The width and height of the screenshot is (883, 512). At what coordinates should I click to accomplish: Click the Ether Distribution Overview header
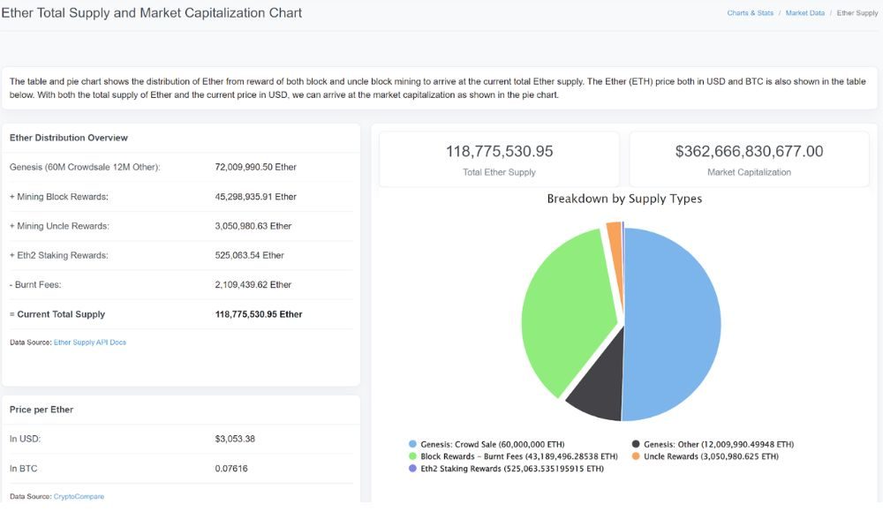(x=69, y=138)
